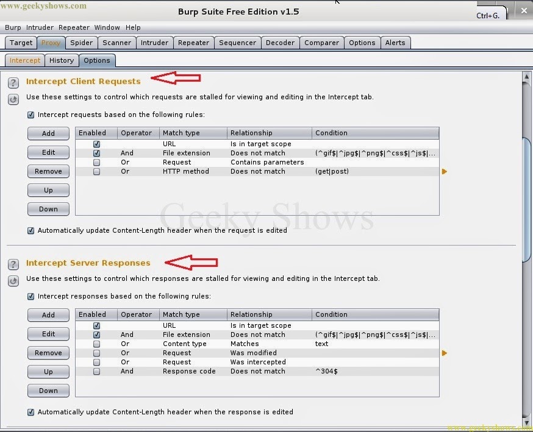Switch to the top-level Options tab
Screen dimensions: 533x432
click(x=362, y=43)
